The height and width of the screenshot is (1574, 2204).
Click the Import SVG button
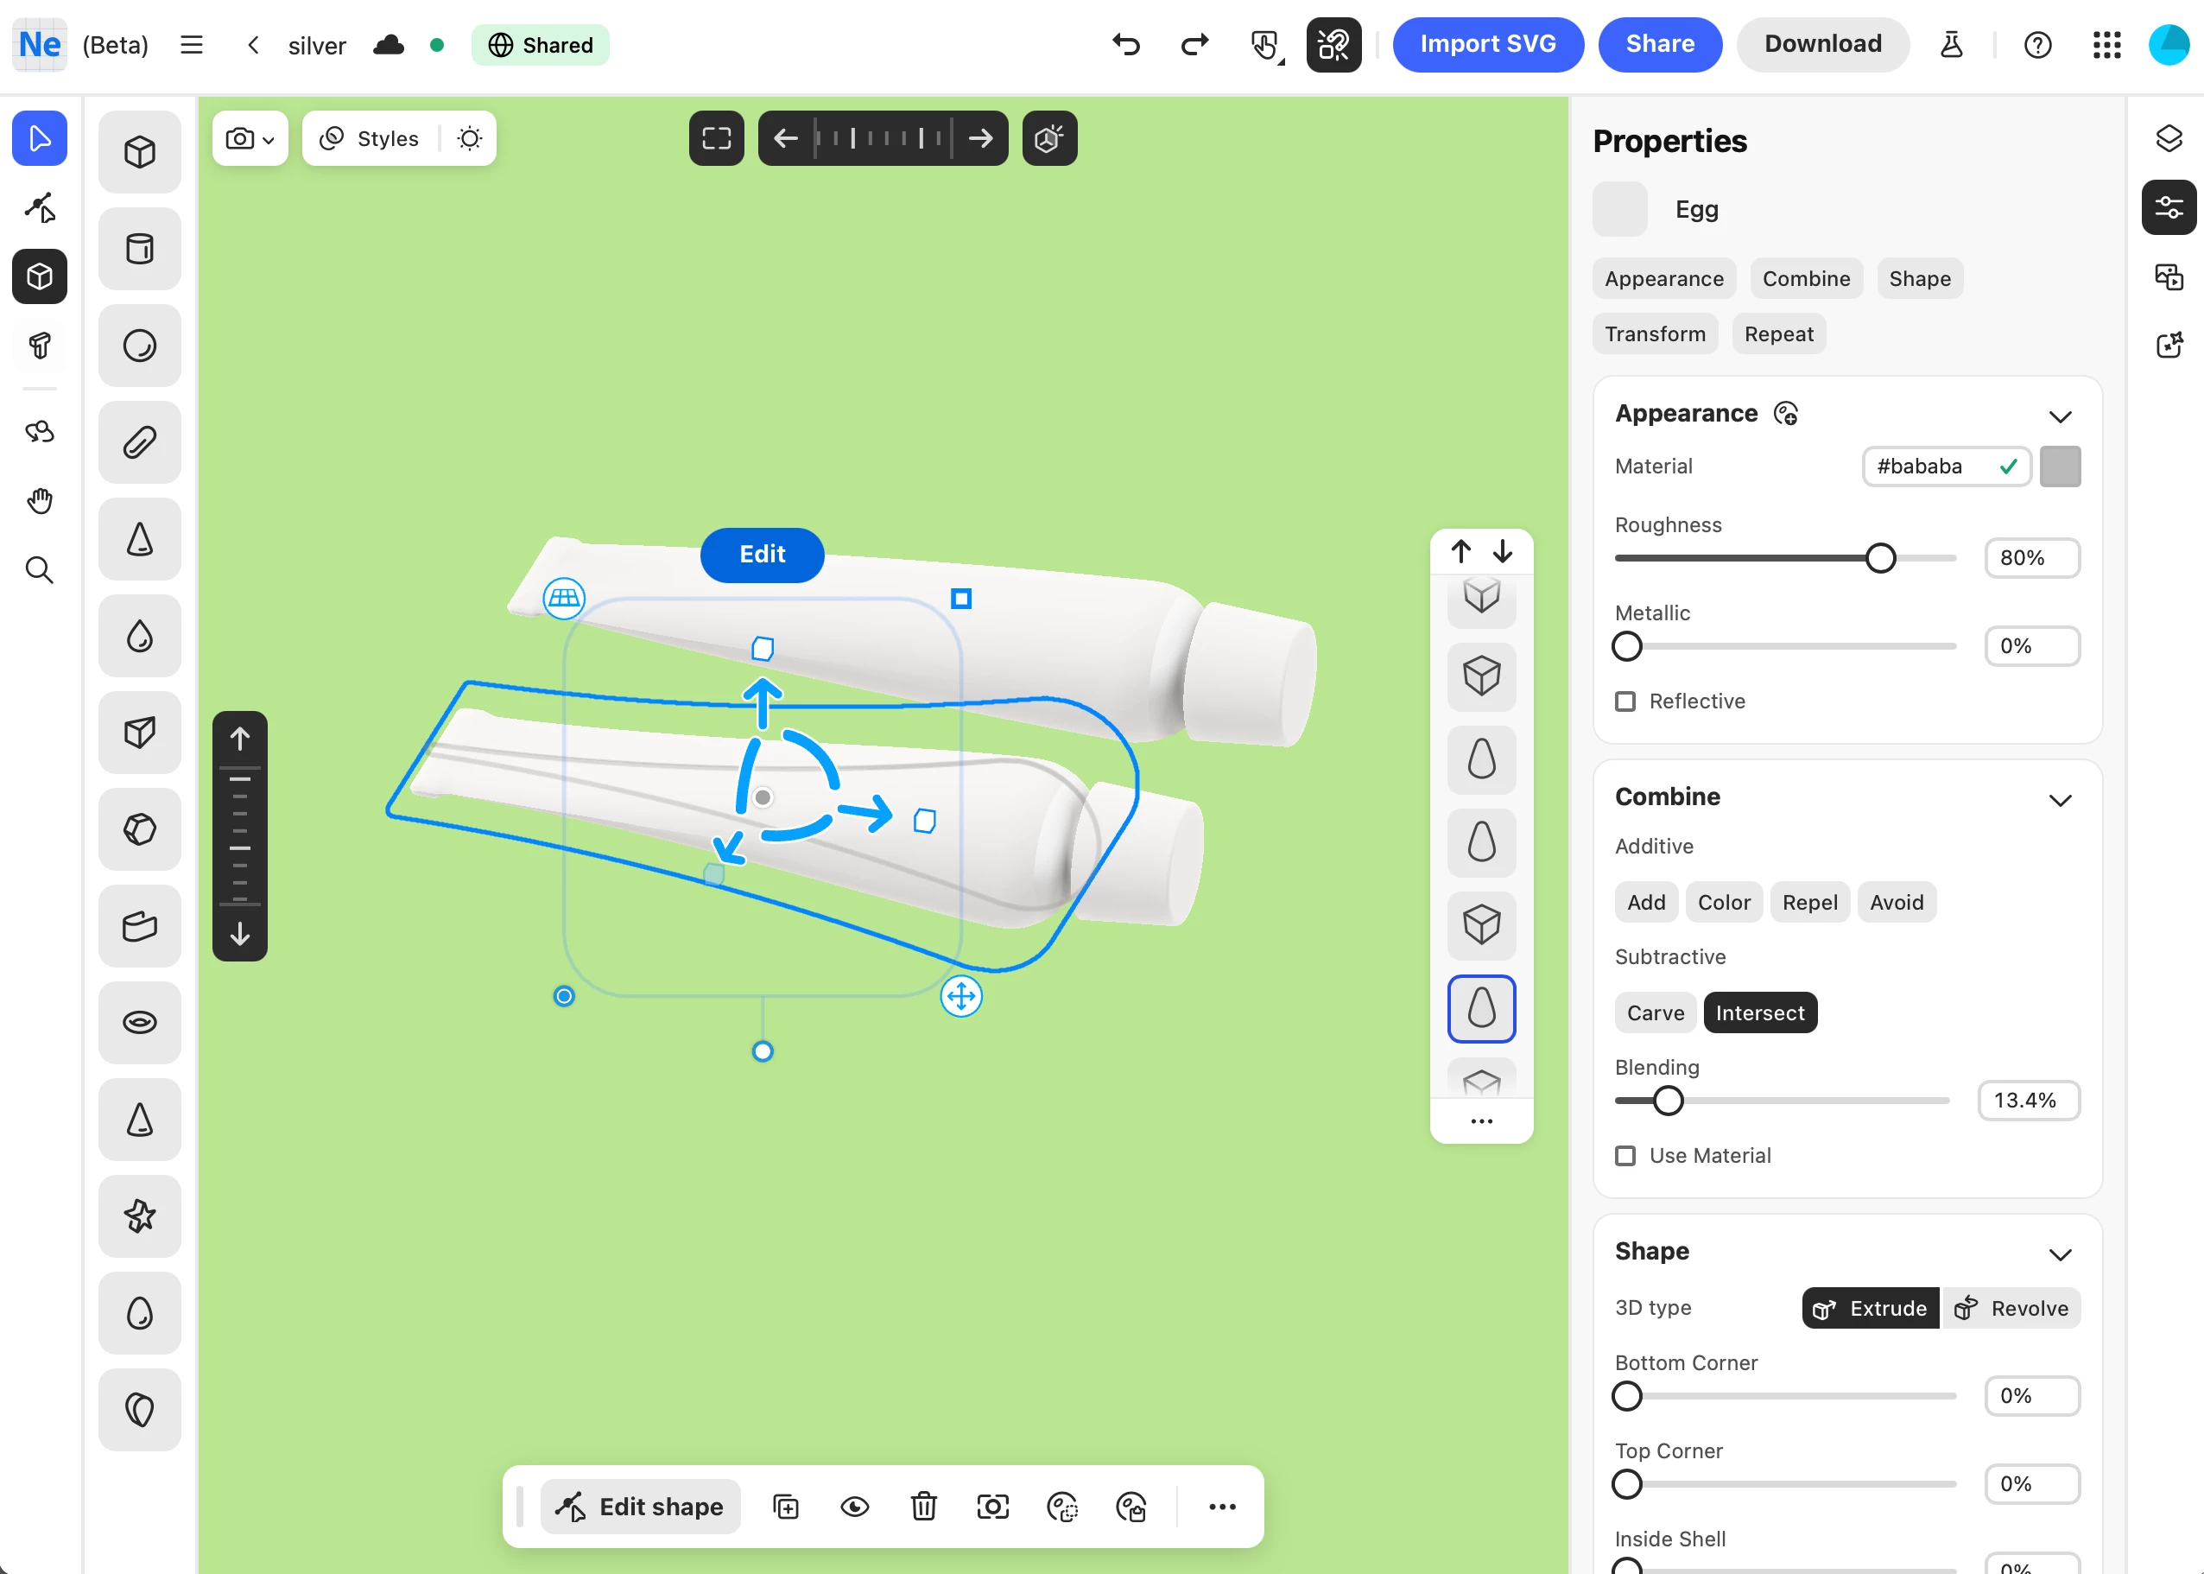click(x=1487, y=45)
